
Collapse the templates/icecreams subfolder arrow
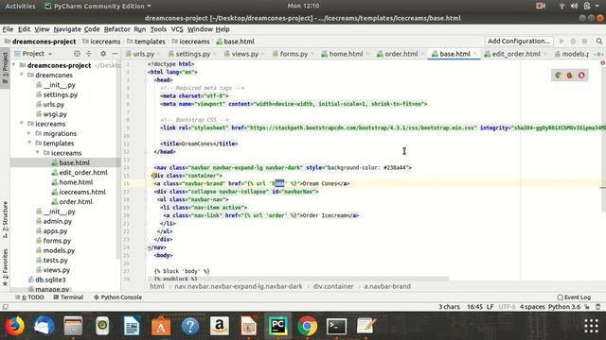pyautogui.click(x=38, y=153)
